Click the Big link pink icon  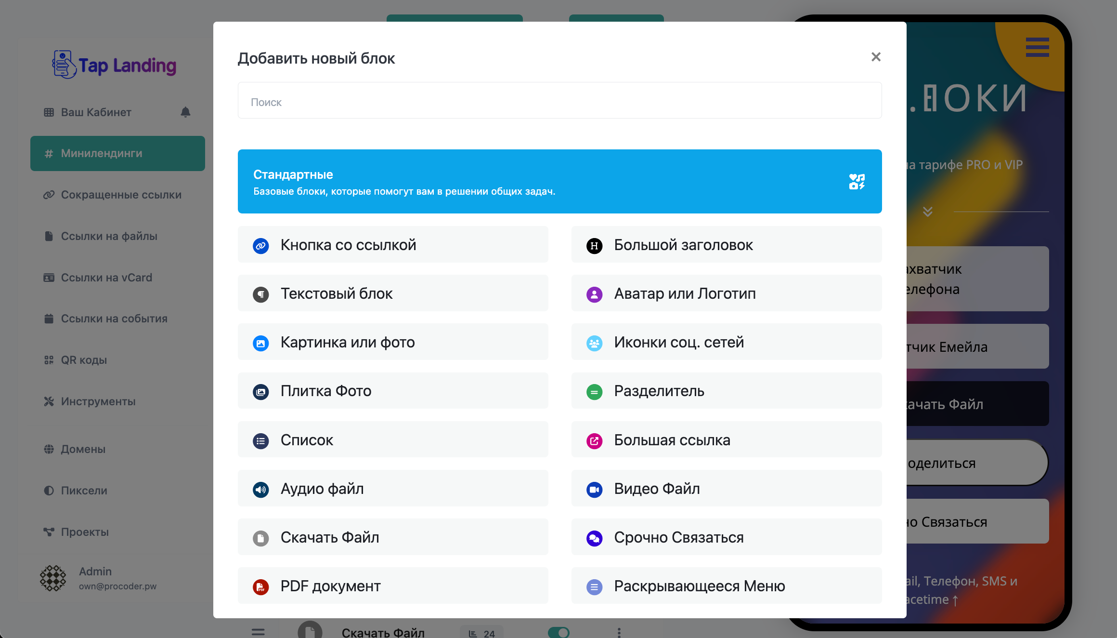[594, 440]
